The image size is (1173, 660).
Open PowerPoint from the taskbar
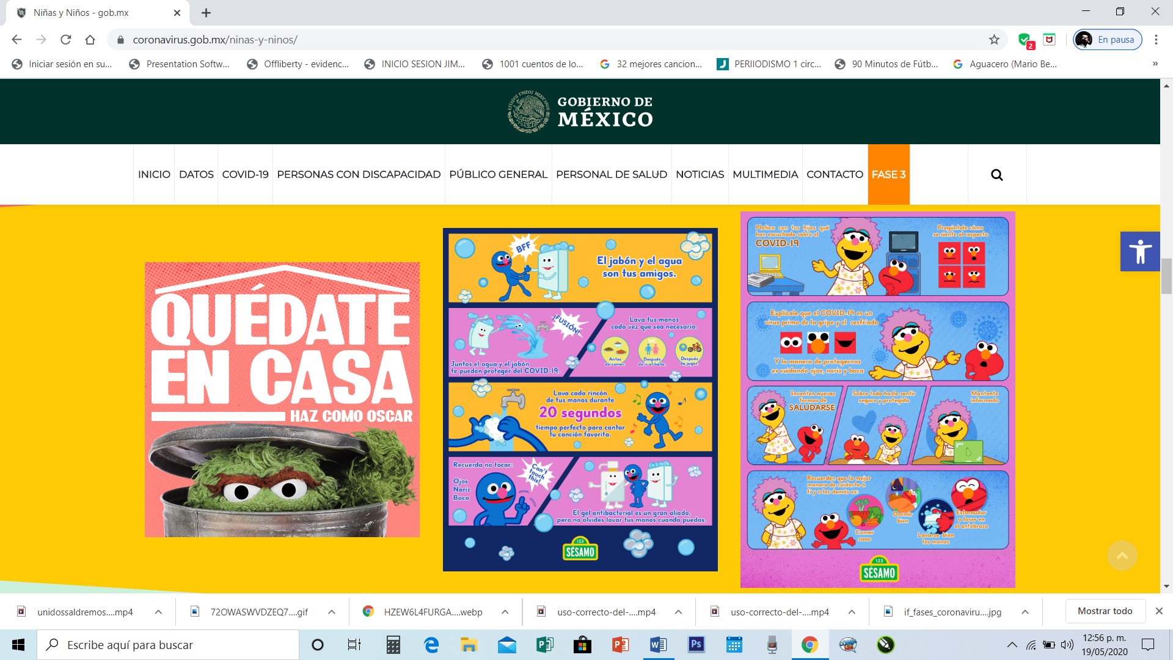(x=620, y=645)
